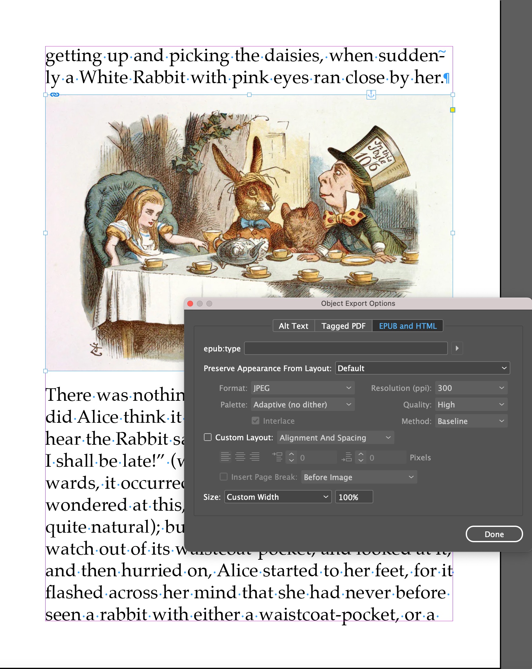
Task: Click the word "daisies" in text
Action: click(292, 55)
